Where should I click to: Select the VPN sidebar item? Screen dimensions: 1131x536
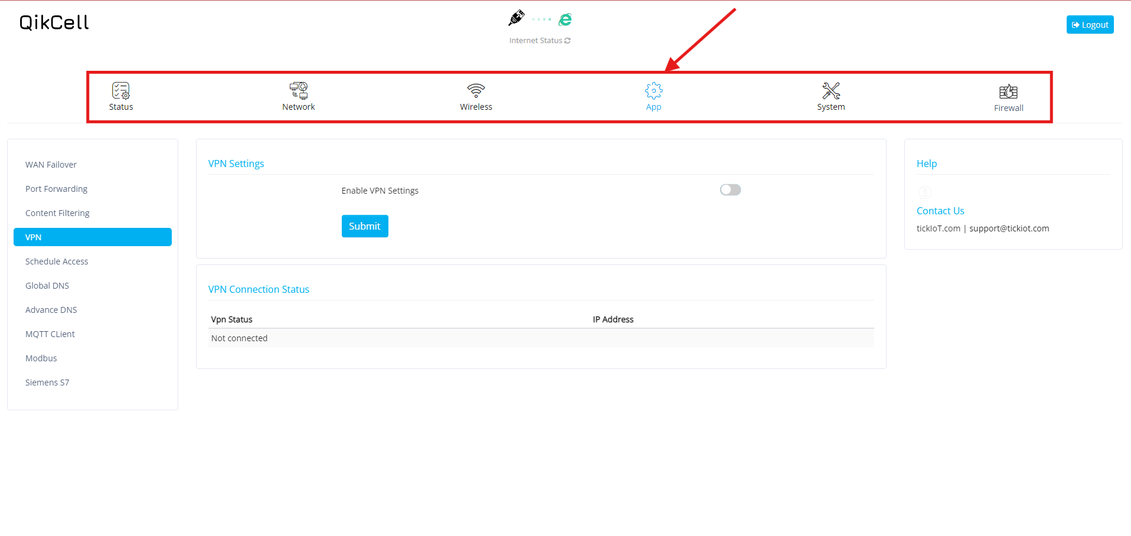coord(93,237)
